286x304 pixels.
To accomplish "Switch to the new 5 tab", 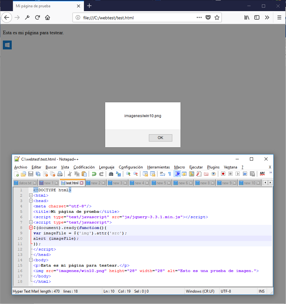I will [161, 183].
